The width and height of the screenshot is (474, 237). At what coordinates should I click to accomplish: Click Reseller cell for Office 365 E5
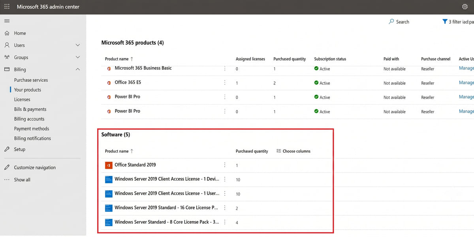point(428,83)
